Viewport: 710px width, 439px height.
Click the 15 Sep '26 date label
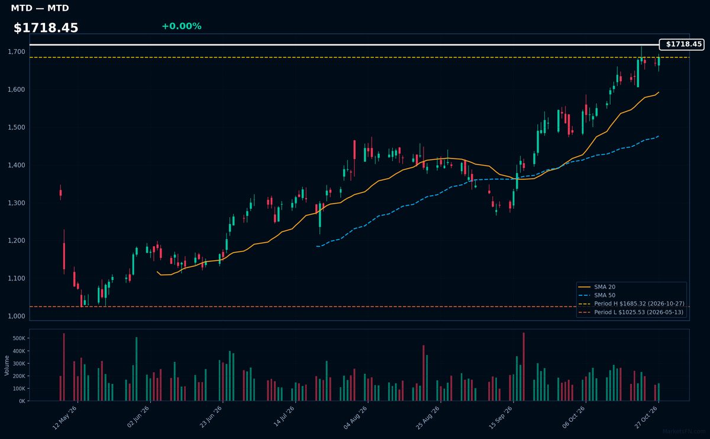click(502, 417)
